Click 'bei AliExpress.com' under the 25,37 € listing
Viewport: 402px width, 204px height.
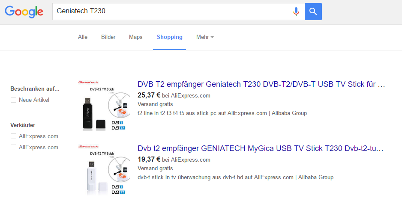coord(186,96)
